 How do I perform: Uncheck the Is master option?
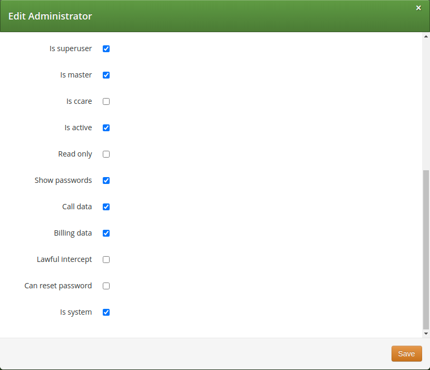(106, 75)
